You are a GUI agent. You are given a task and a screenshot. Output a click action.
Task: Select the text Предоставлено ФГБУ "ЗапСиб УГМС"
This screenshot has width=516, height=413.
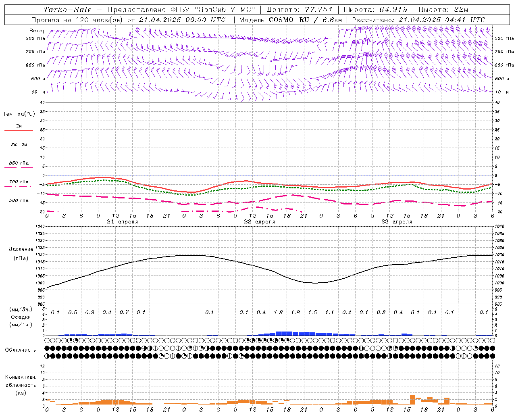tap(181, 10)
